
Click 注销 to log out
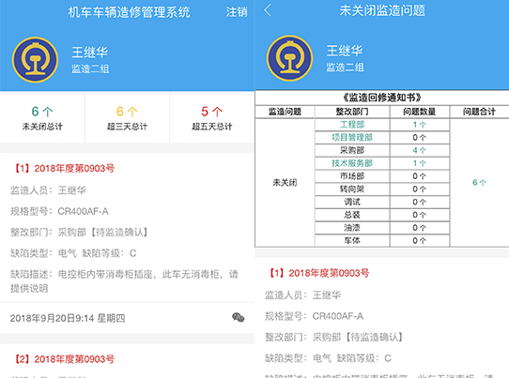[x=237, y=12]
